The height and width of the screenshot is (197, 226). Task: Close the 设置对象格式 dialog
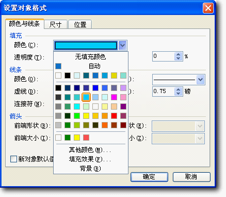click(208, 8)
